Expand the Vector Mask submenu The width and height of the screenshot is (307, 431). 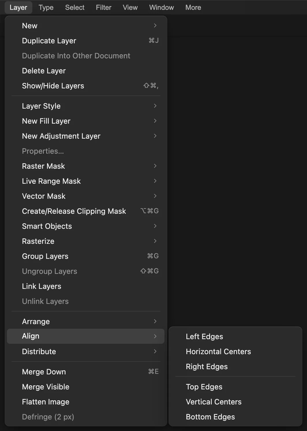86,196
